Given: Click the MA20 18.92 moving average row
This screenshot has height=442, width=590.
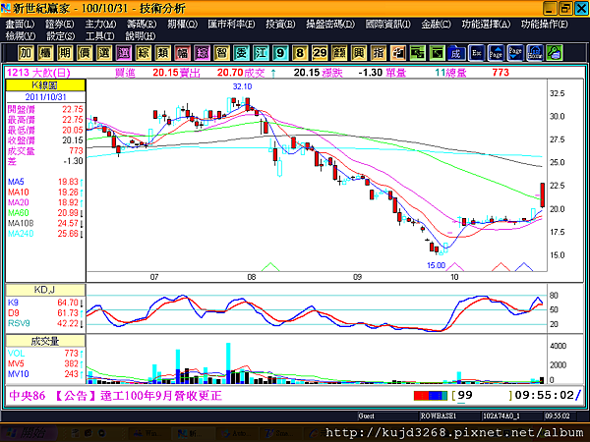Looking at the screenshot, I should 45,202.
